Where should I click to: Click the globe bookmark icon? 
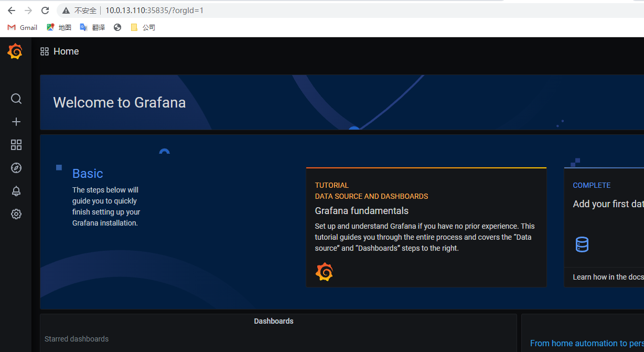(x=117, y=27)
